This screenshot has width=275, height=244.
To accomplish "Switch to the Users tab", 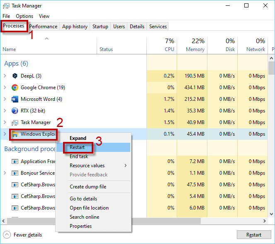I will point(119,27).
